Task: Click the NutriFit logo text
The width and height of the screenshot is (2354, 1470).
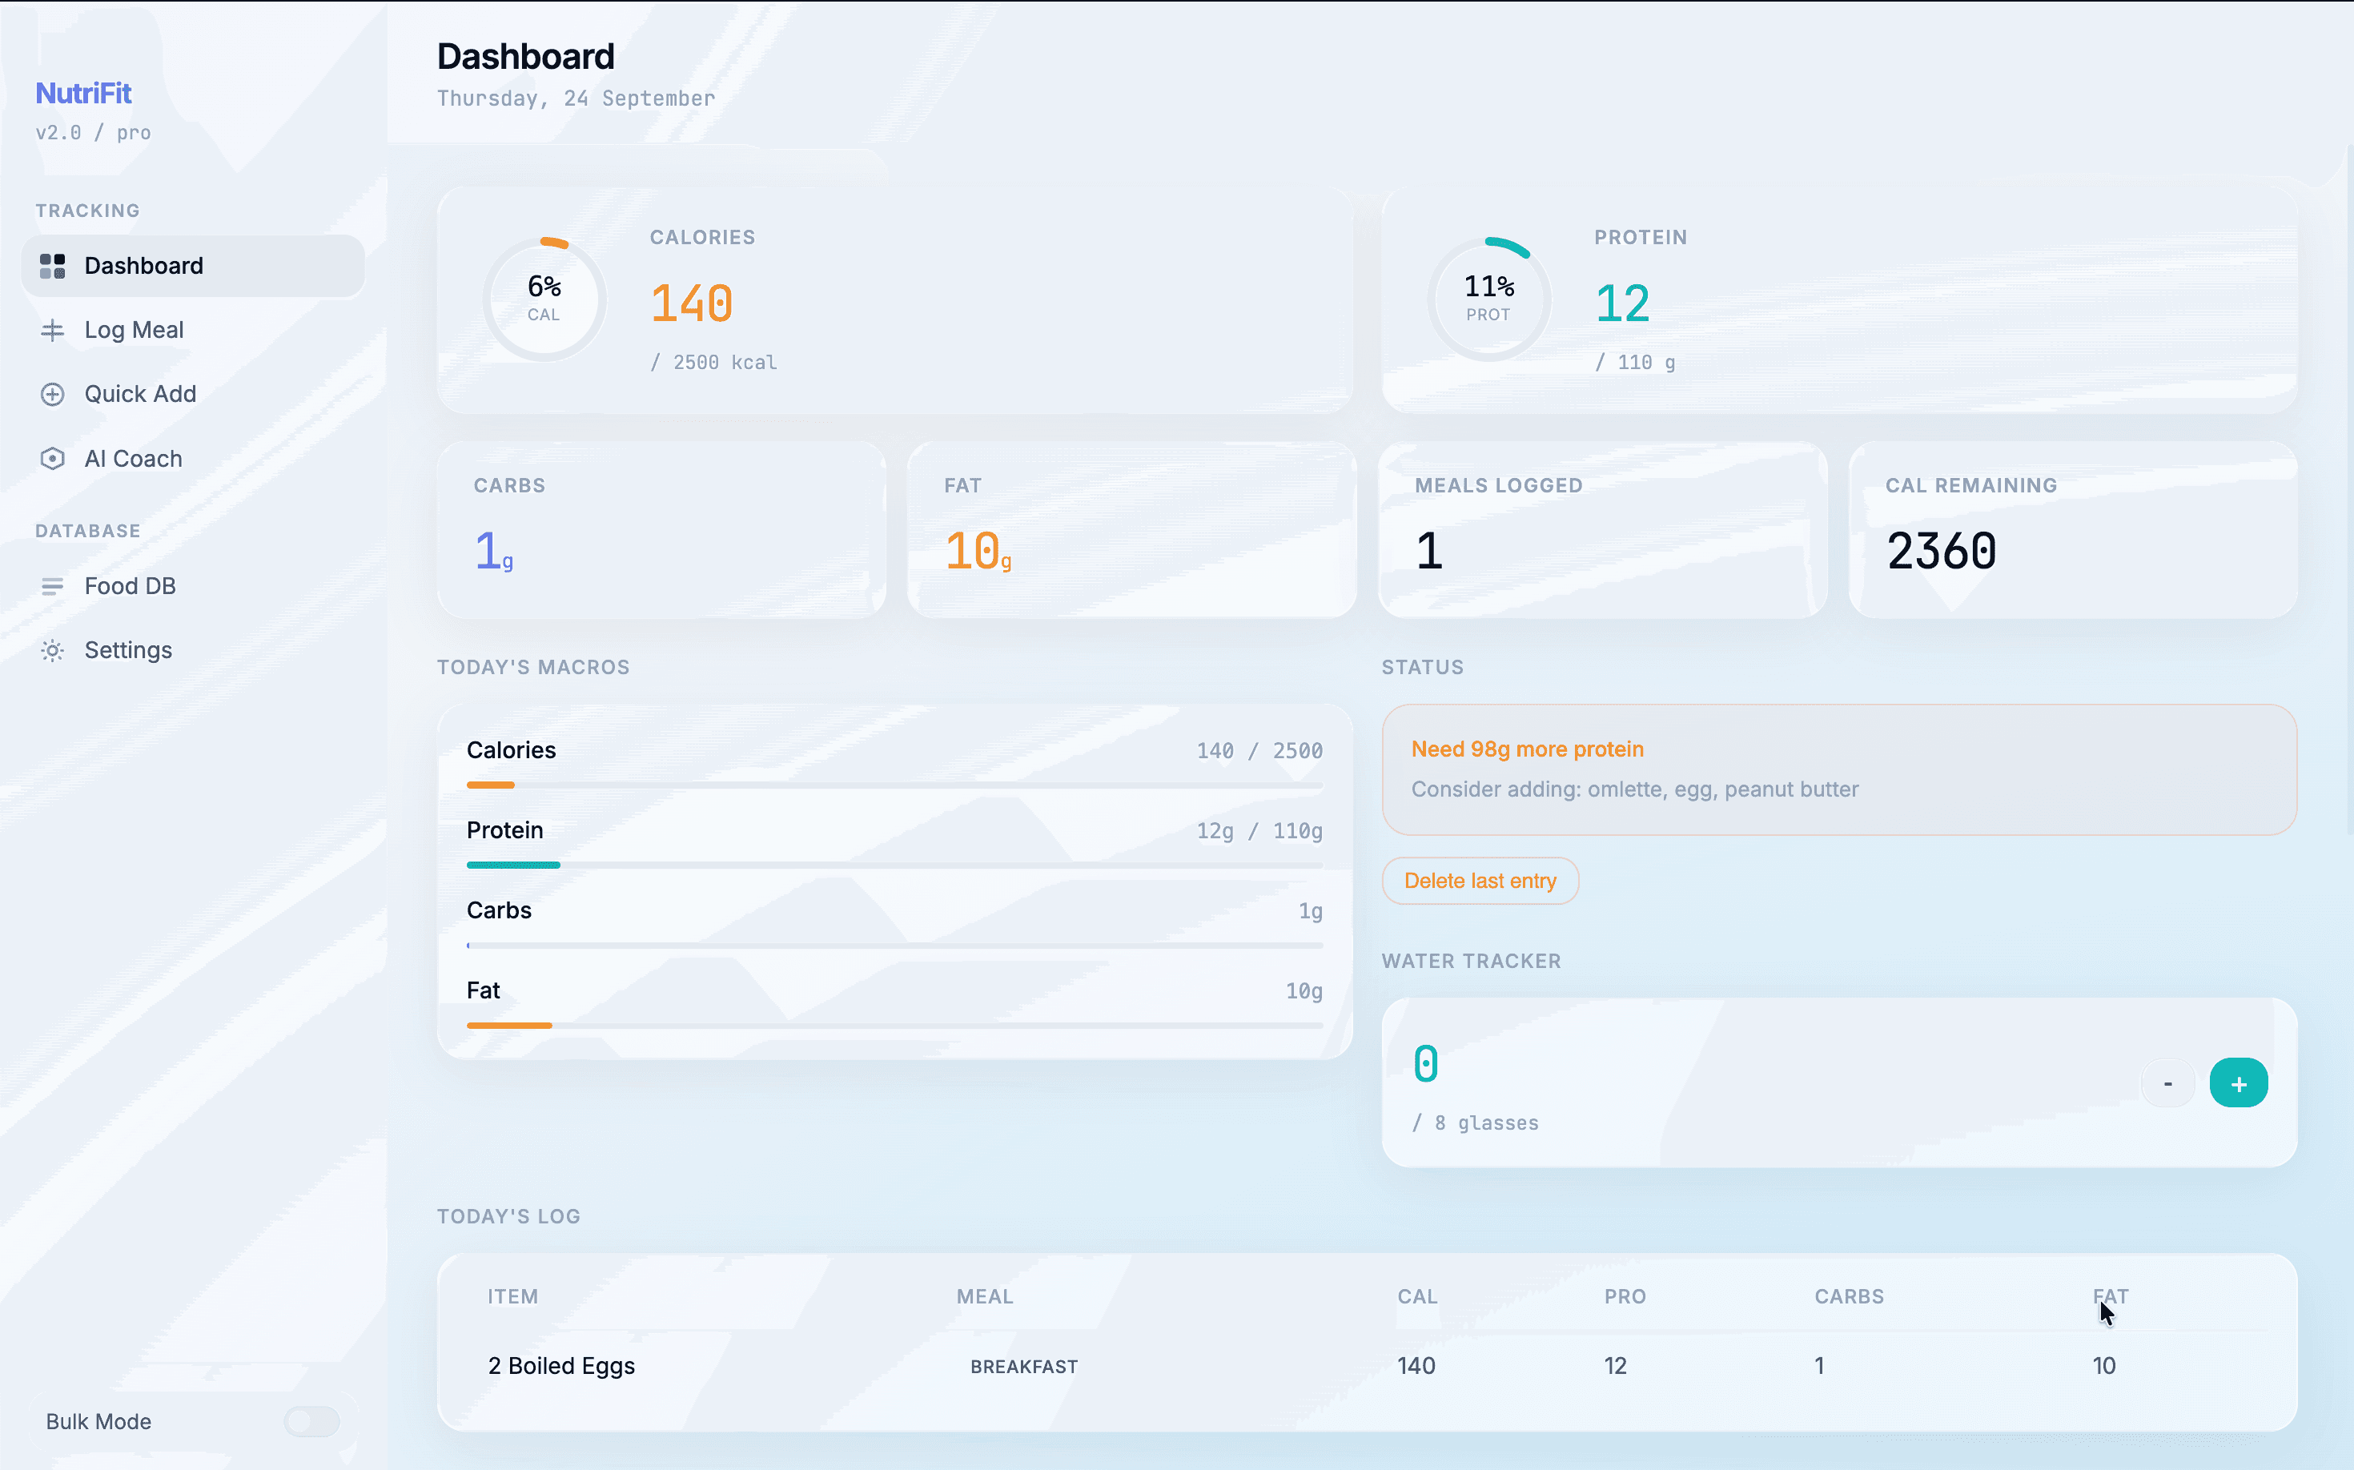Action: tap(83, 94)
